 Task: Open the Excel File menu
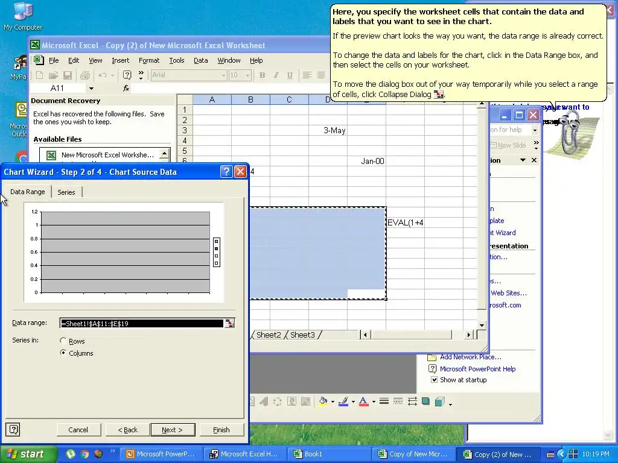coord(54,60)
